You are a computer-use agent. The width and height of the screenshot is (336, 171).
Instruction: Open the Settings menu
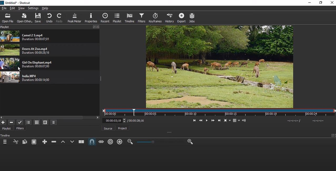33,8
